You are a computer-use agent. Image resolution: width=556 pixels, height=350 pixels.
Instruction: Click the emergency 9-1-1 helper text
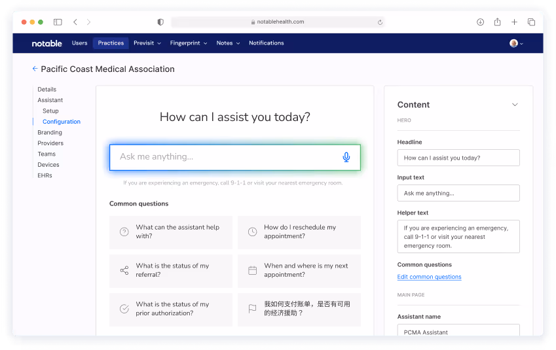(x=233, y=183)
